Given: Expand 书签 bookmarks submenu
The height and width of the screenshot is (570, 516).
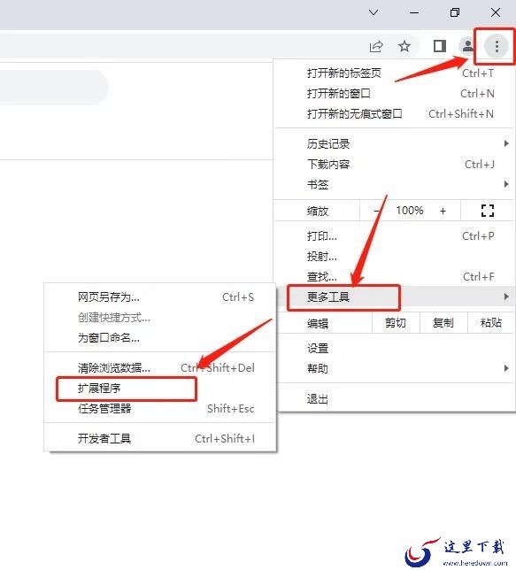Looking at the screenshot, I should click(395, 185).
